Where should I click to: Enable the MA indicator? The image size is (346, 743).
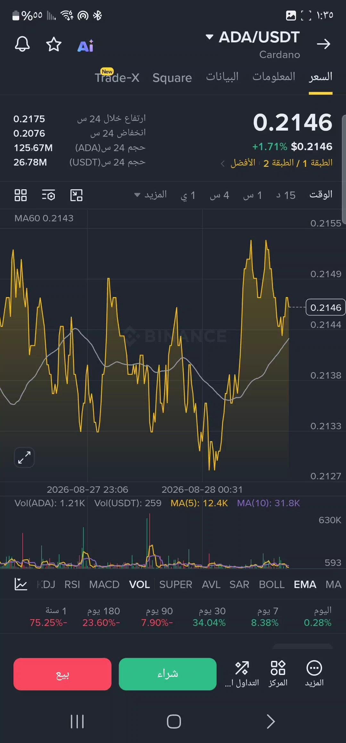click(334, 585)
